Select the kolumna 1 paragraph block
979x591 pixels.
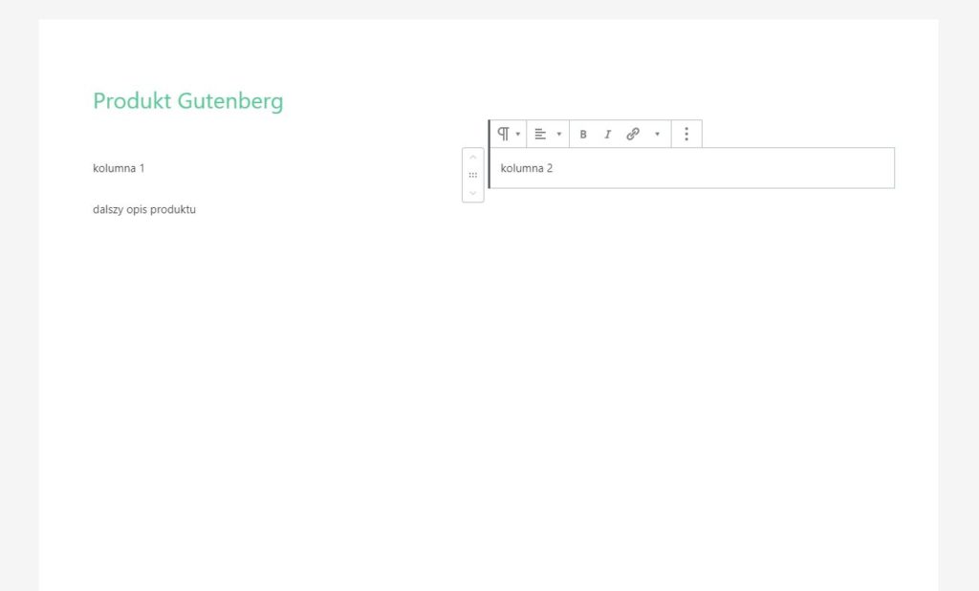coord(119,167)
